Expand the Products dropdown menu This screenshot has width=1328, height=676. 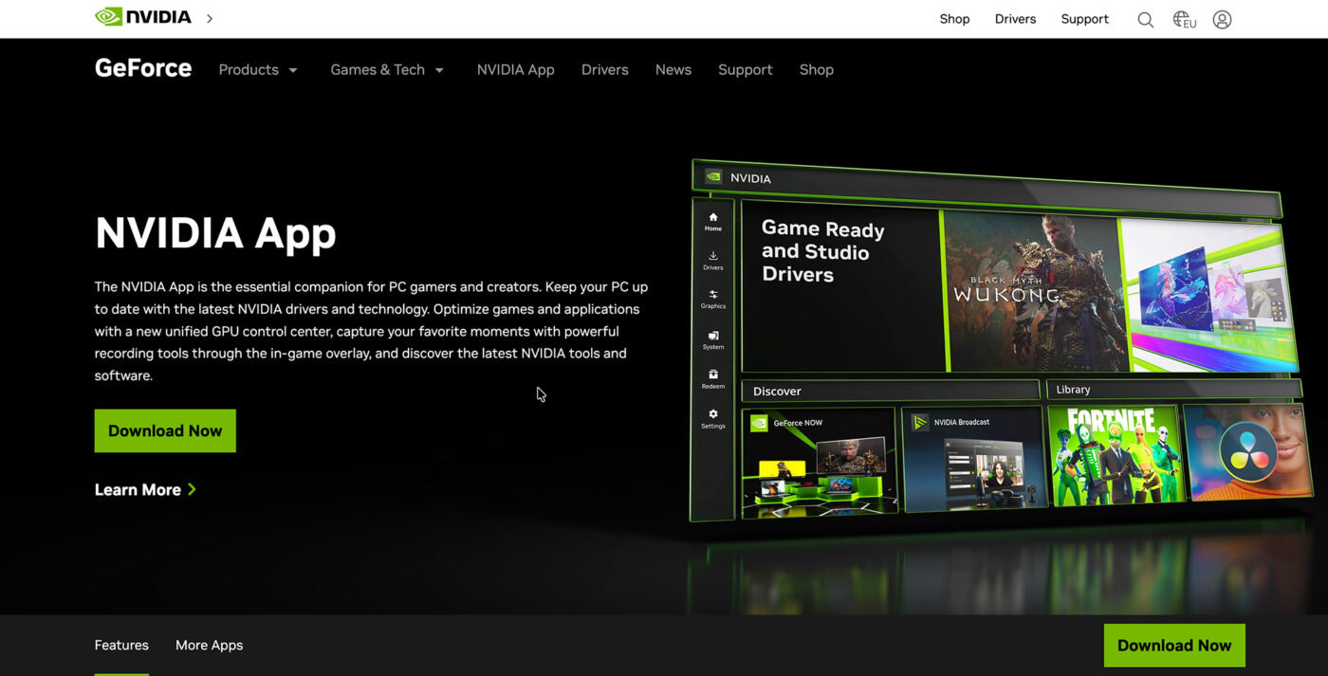pos(258,70)
